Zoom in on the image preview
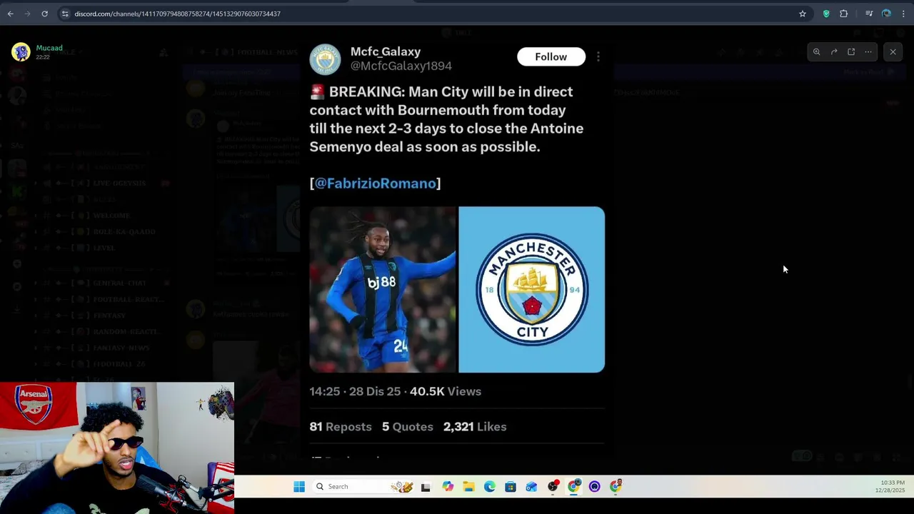Screen dimensions: 914x514 pos(816,52)
